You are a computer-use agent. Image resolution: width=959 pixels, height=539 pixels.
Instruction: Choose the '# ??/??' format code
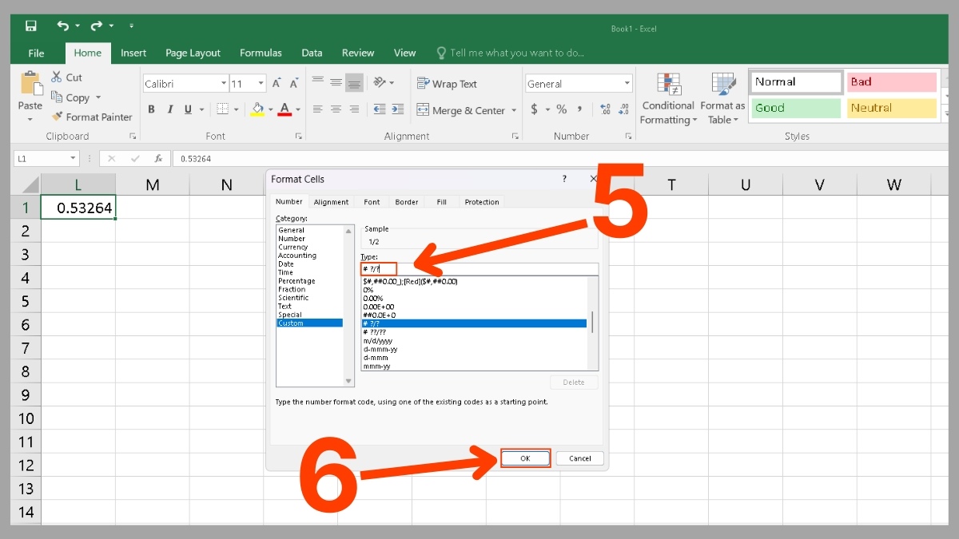(x=474, y=332)
